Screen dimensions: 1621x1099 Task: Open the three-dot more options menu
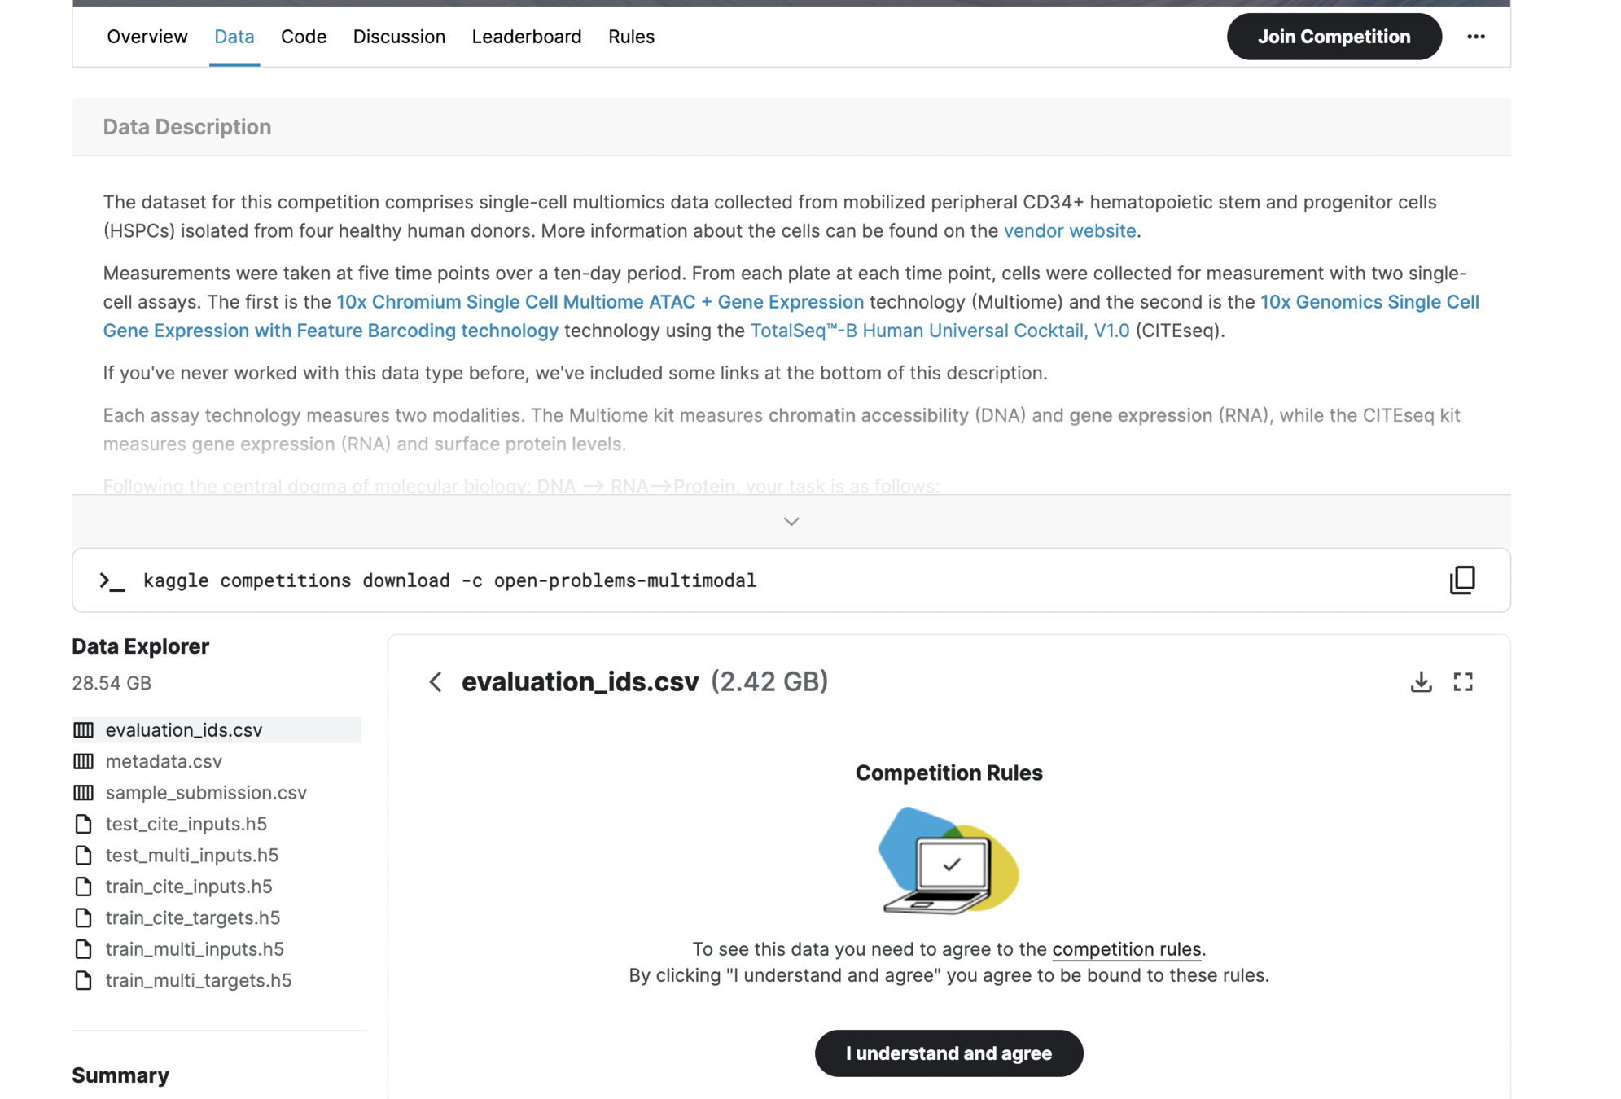click(1475, 37)
